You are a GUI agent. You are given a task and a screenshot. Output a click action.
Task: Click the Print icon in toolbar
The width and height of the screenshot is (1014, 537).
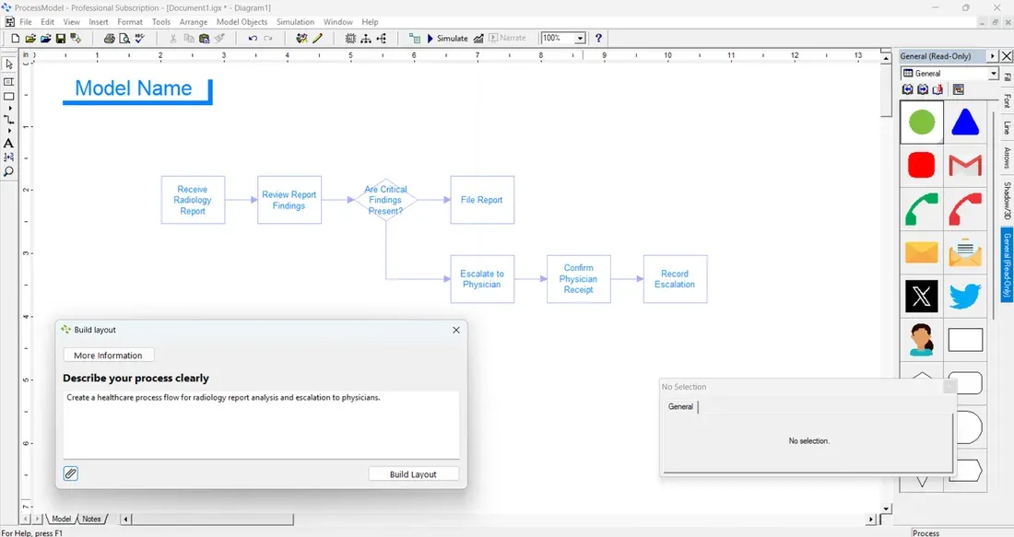tap(110, 38)
